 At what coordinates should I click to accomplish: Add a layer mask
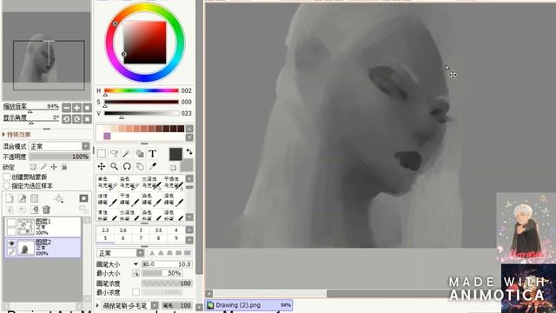83,198
